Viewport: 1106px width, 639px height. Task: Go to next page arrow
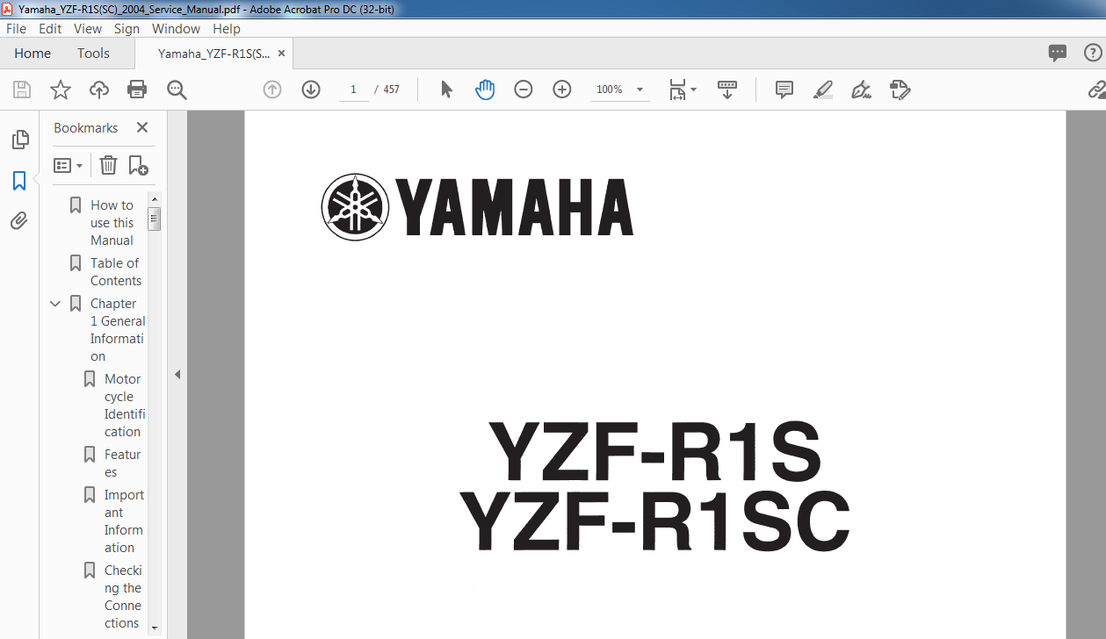coord(311,90)
